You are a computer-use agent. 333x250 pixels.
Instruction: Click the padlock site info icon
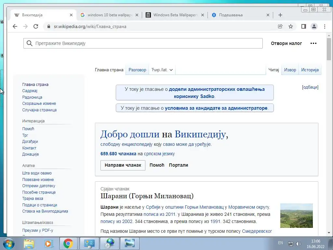point(49,26)
